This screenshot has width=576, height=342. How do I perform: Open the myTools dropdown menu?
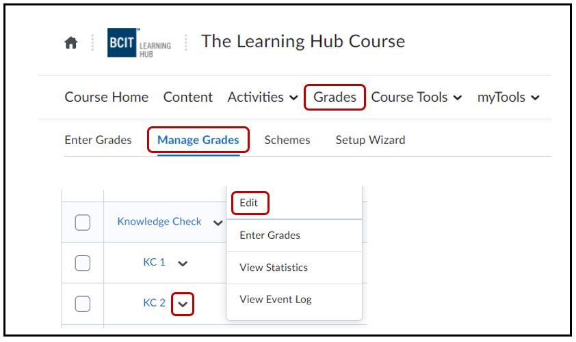click(508, 97)
